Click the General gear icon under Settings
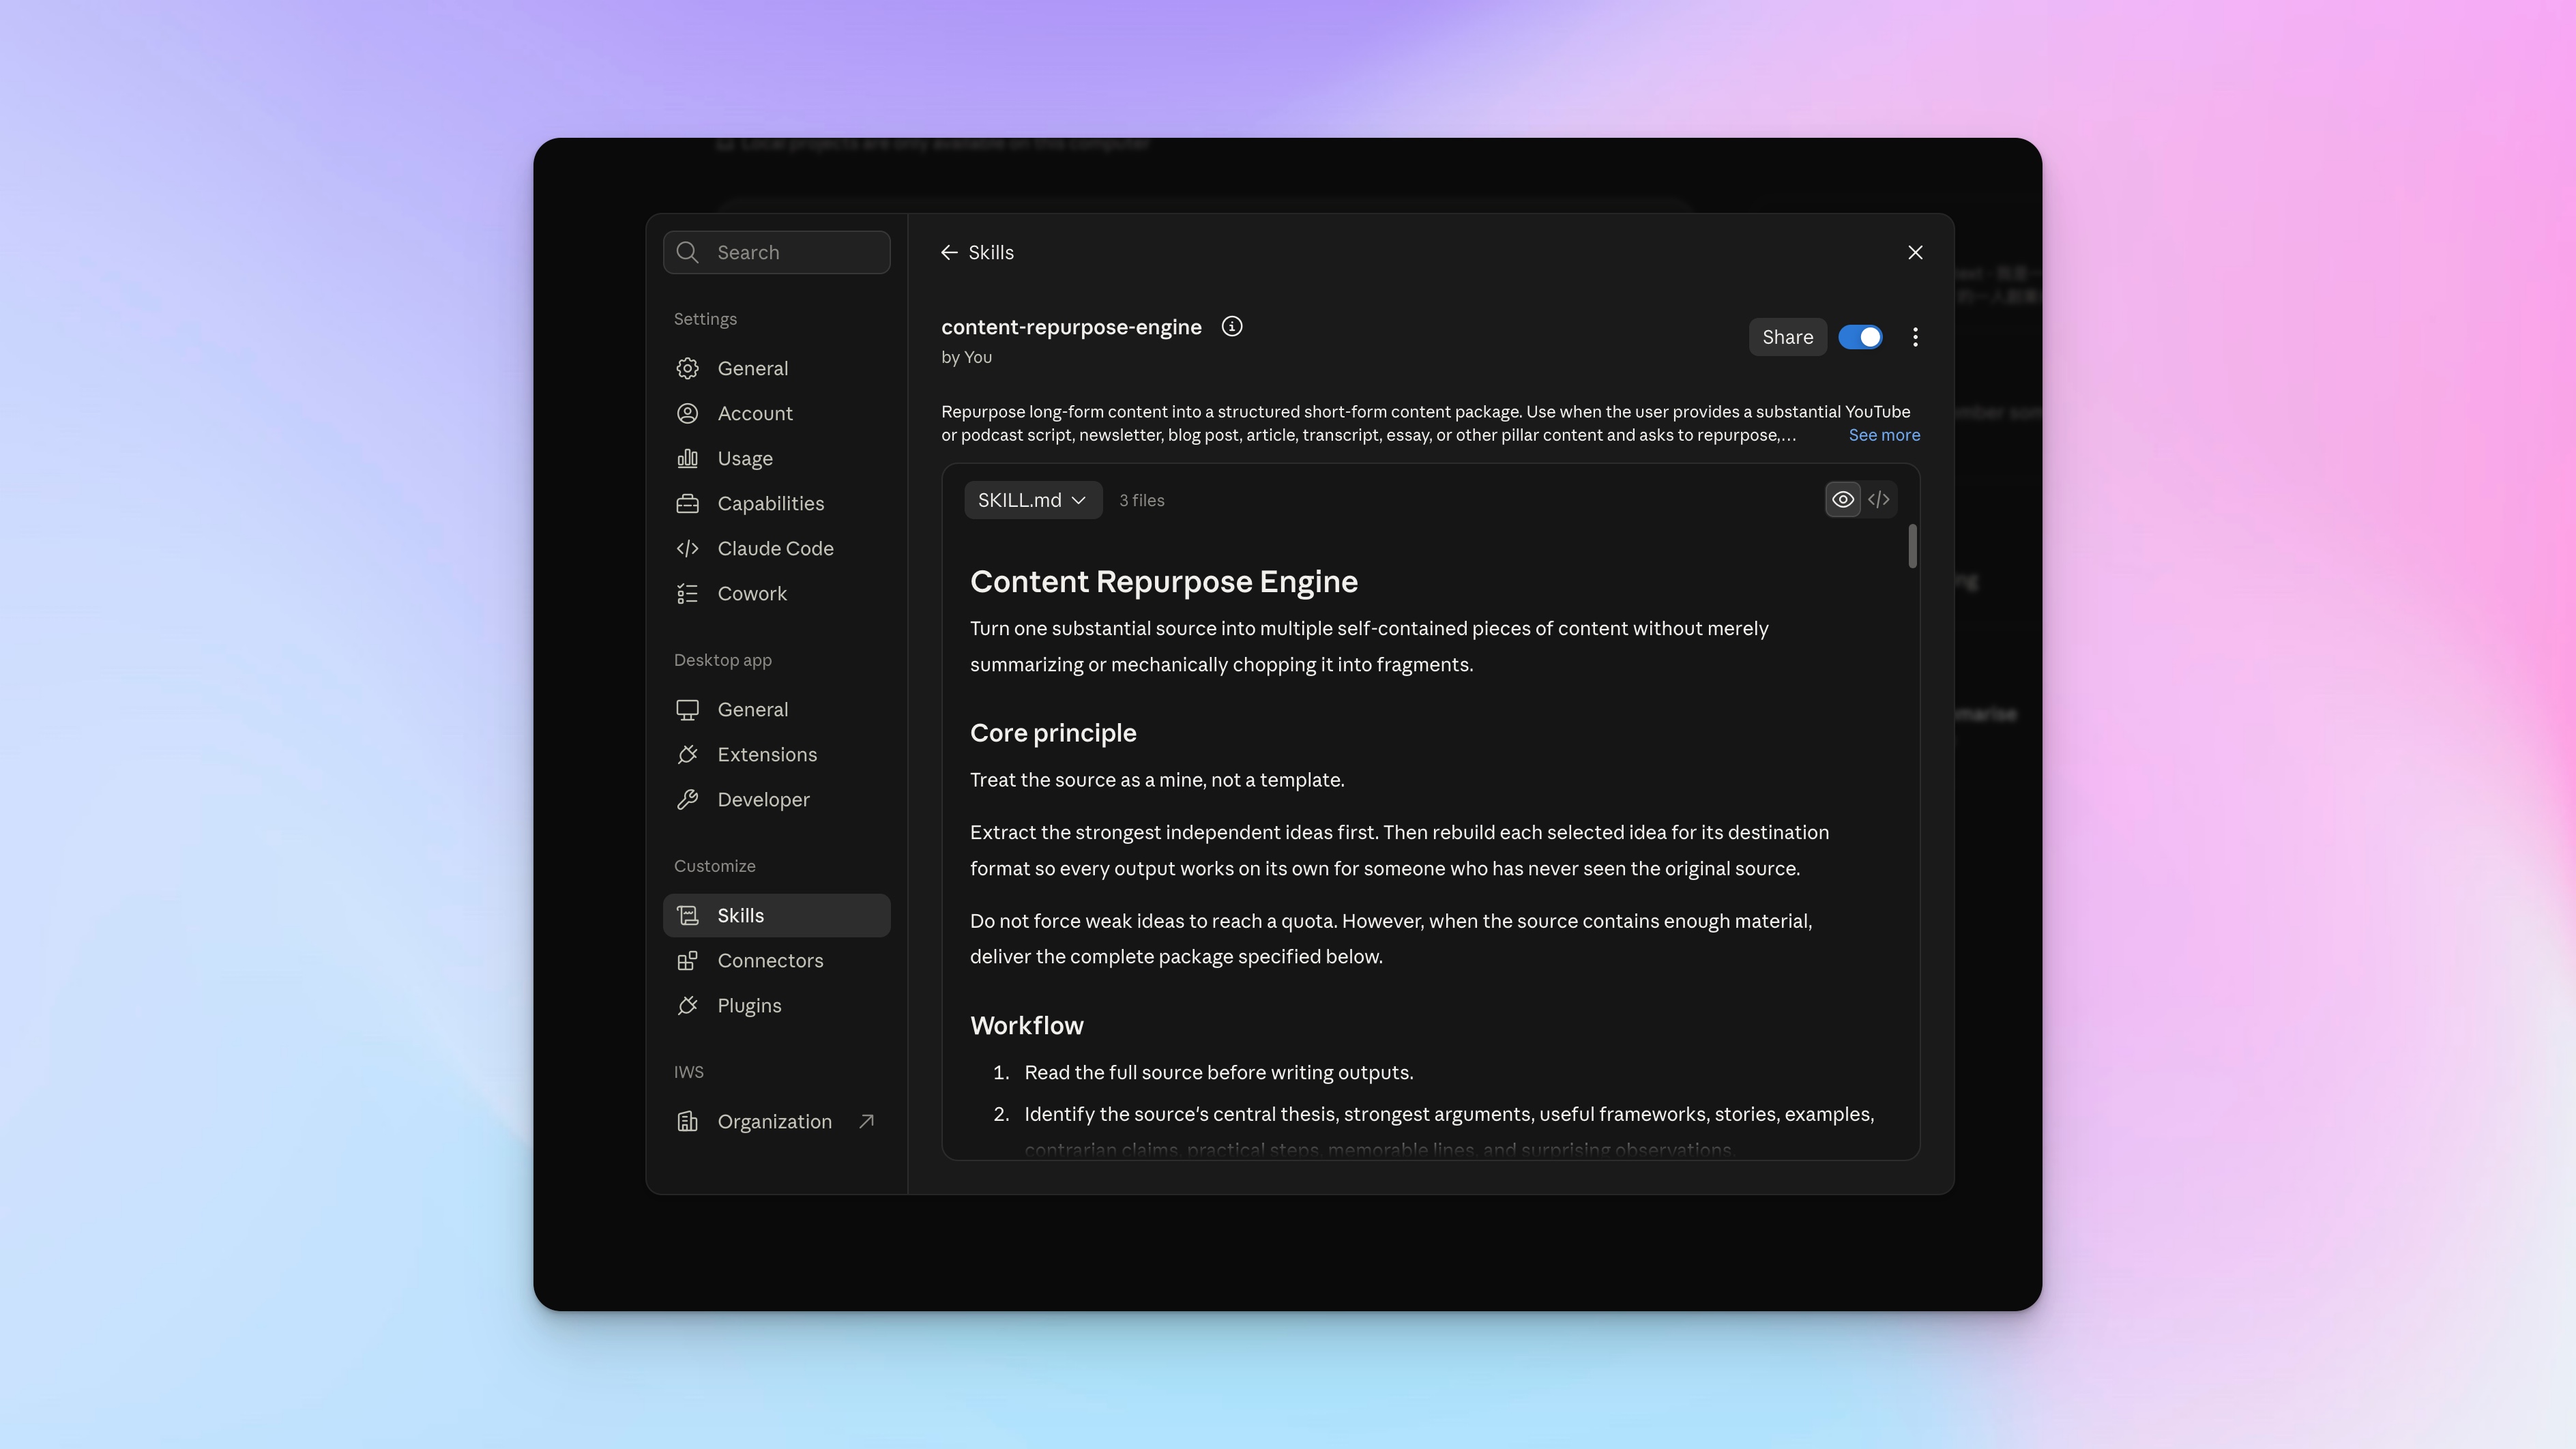Screen dimensions: 2576x1449 click(x=687, y=368)
